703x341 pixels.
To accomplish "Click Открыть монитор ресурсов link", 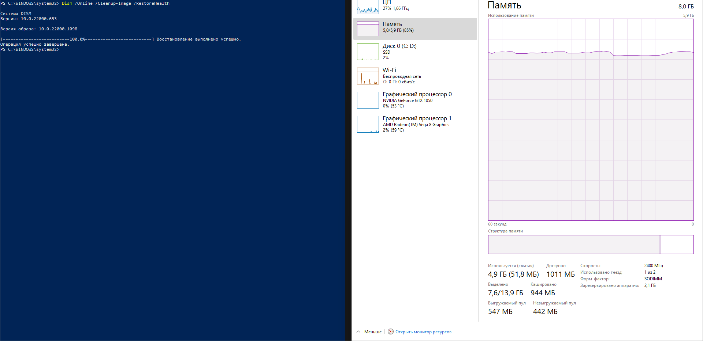I will (x=423, y=332).
